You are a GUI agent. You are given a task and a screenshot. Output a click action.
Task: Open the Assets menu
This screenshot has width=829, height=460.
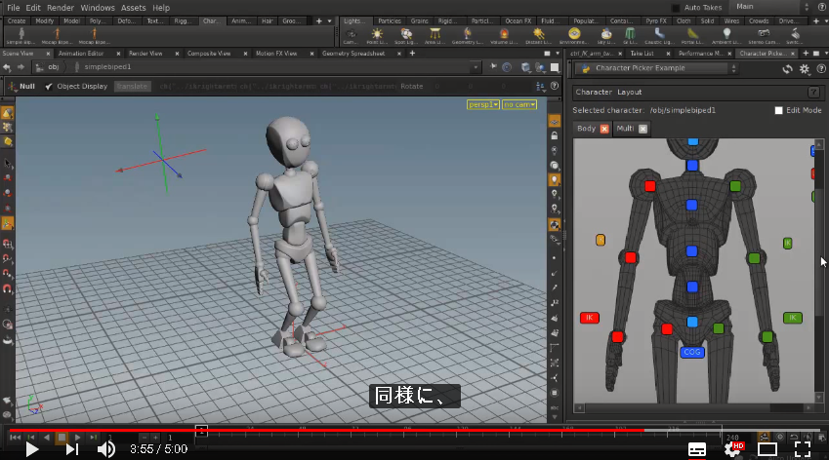[133, 8]
